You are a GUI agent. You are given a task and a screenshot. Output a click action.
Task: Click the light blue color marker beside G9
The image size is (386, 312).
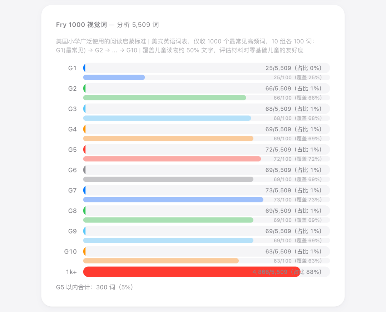click(x=84, y=231)
